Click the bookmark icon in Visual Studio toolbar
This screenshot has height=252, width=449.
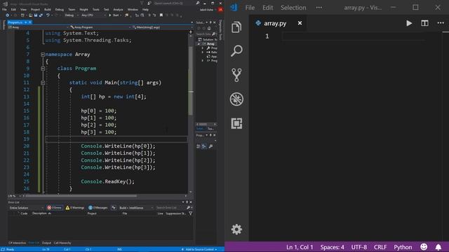point(161,15)
